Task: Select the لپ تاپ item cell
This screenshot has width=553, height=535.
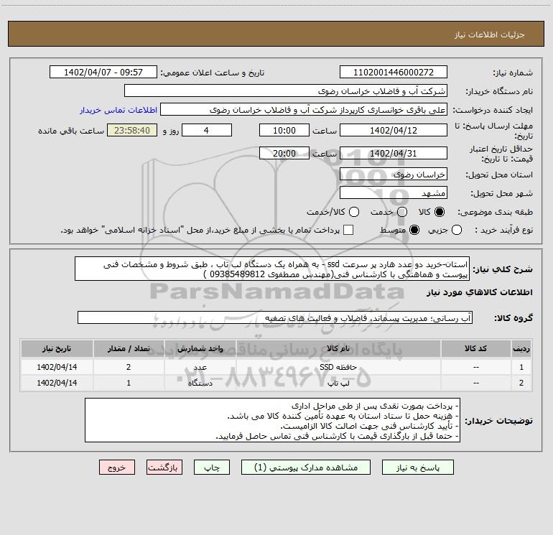Action: point(338,383)
